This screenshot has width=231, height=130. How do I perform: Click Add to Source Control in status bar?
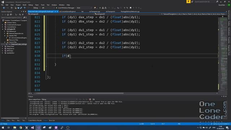pos(220,124)
